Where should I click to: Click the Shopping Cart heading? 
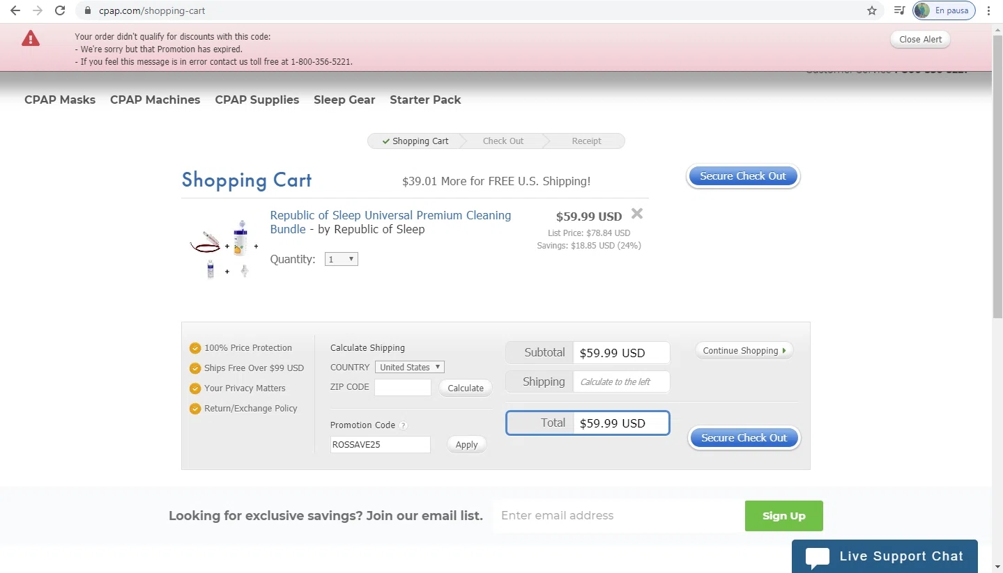tap(247, 180)
